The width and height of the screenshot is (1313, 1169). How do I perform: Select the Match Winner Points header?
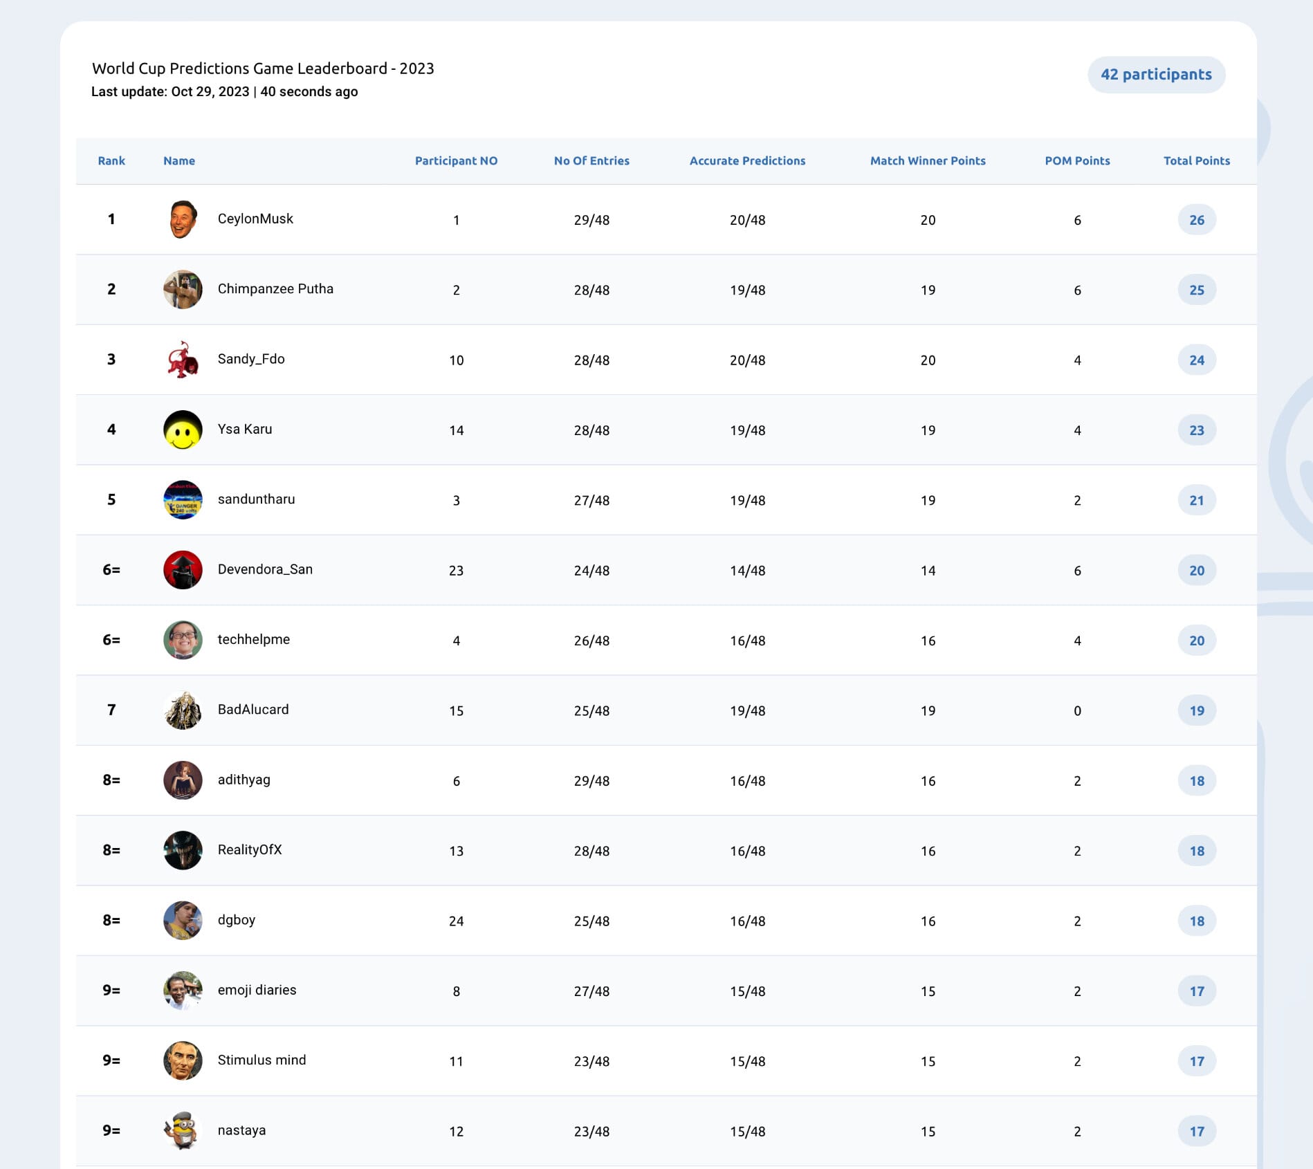pos(928,160)
